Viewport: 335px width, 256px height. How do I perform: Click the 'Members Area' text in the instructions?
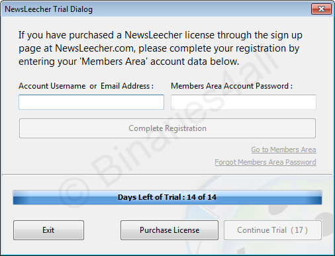tap(114, 62)
